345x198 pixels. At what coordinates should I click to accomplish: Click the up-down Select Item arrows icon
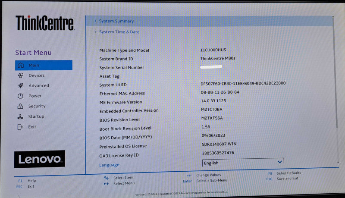106,178
